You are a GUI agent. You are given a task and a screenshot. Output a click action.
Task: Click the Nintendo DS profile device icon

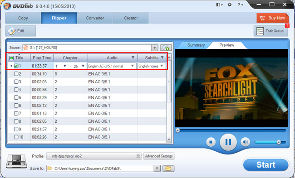tap(16, 161)
